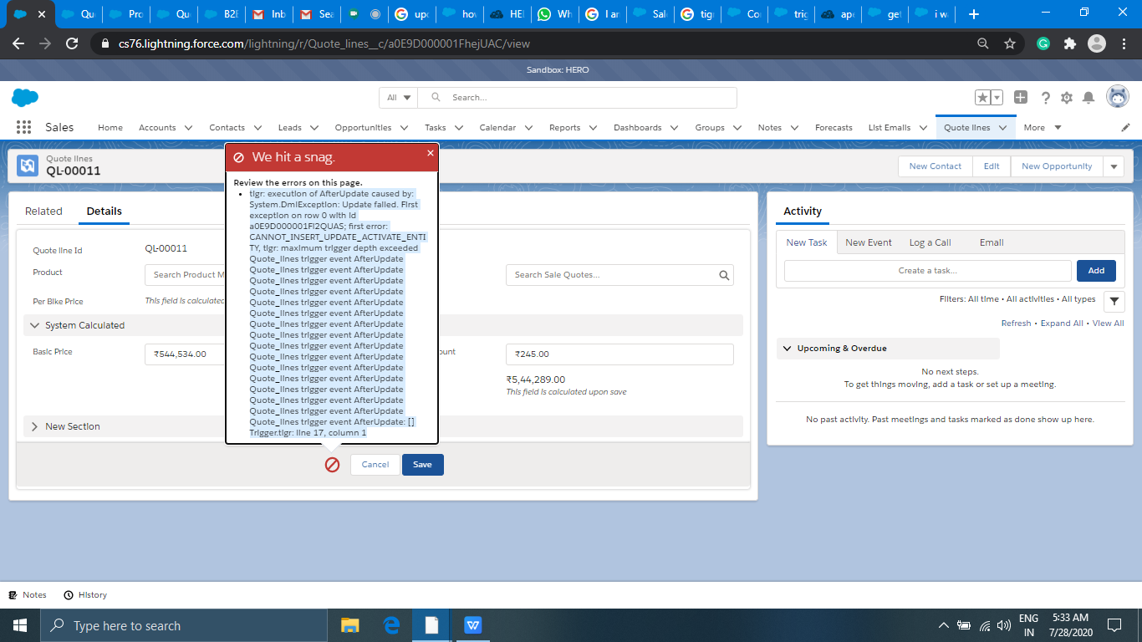Open the Global Actions plus icon
The height and width of the screenshot is (642, 1142).
pos(1021,97)
